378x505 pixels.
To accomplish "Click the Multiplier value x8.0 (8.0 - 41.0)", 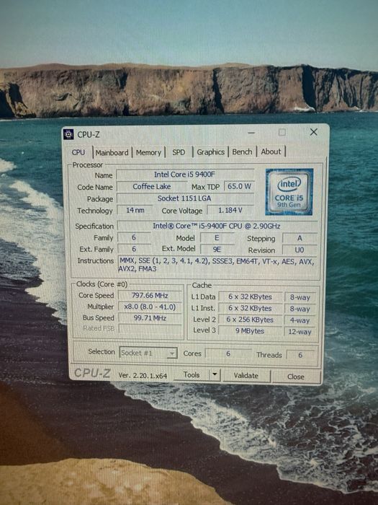I will tap(150, 307).
